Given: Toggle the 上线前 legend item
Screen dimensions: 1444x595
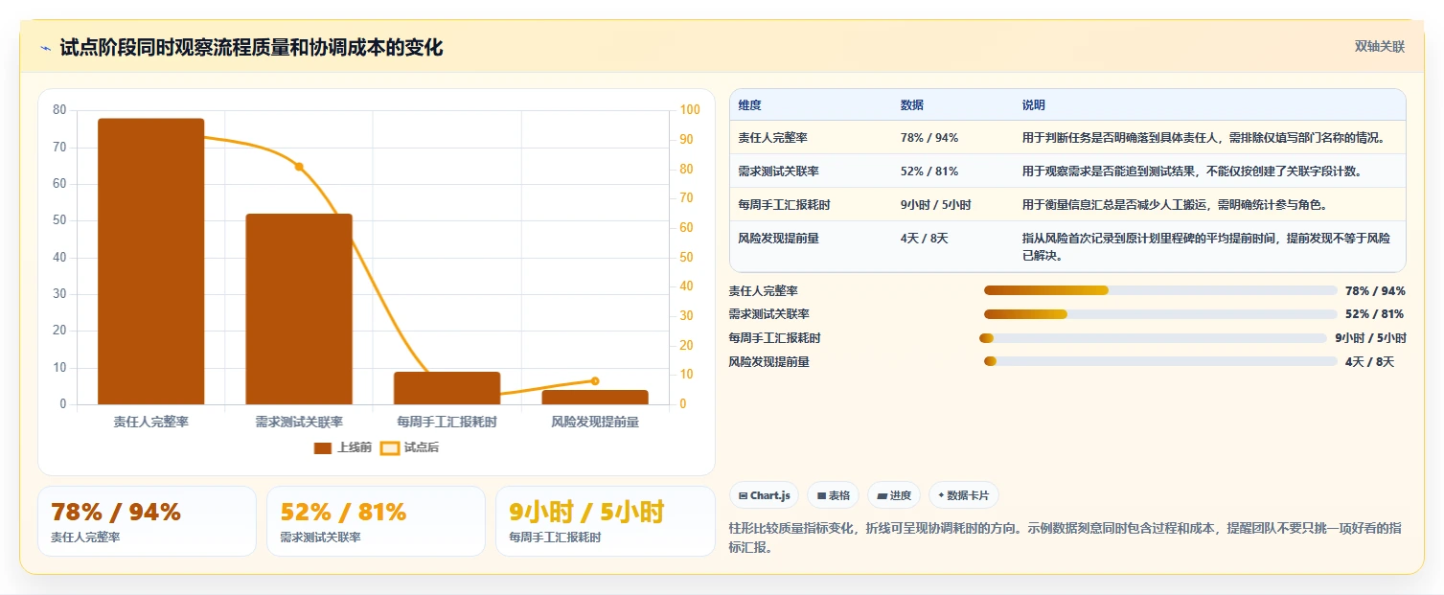Looking at the screenshot, I should (343, 447).
